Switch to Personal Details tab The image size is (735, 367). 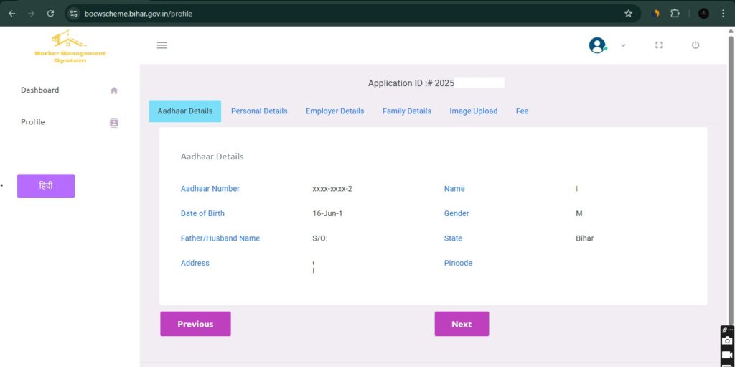click(259, 111)
